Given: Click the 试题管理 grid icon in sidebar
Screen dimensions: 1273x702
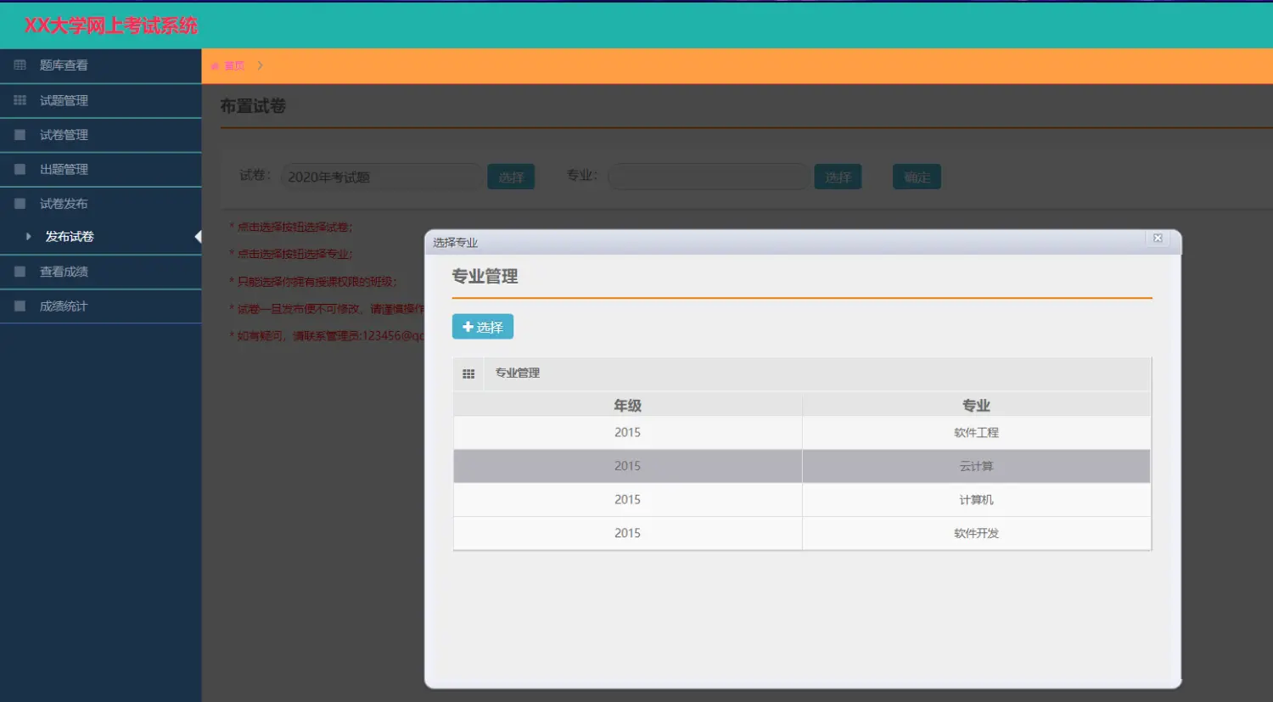Looking at the screenshot, I should click(20, 100).
